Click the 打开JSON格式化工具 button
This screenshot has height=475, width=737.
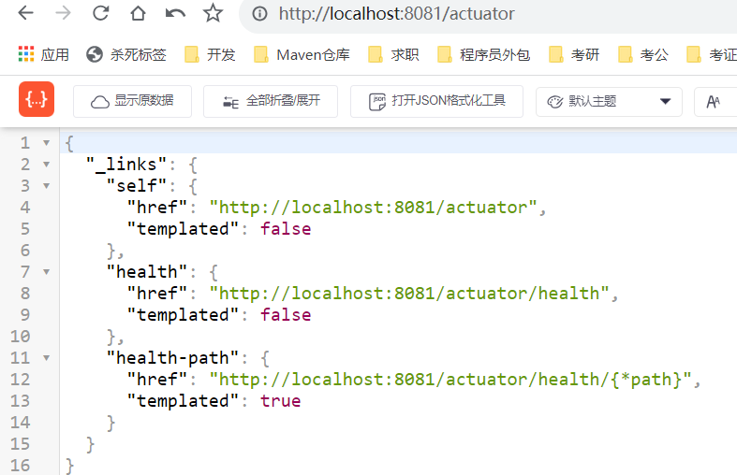[436, 101]
